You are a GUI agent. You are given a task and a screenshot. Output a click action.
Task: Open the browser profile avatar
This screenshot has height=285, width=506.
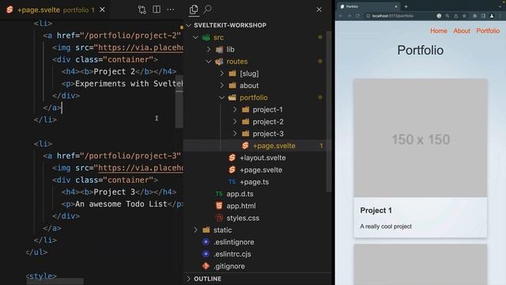492,16
